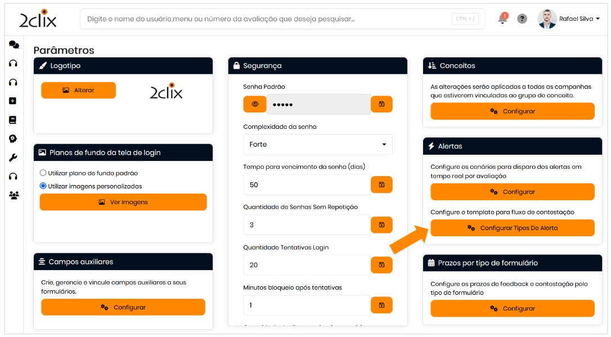This screenshot has height=337, width=611.
Task: Focus the top search bar
Action: (x=270, y=19)
